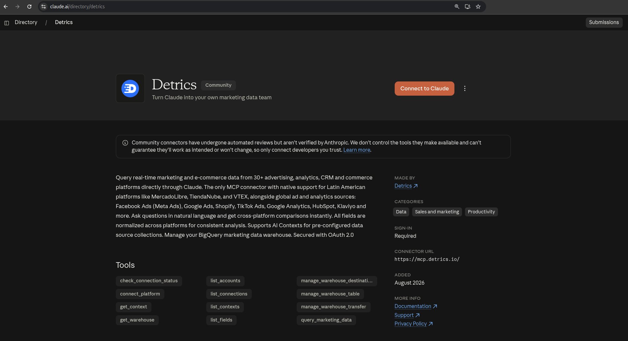Image resolution: width=628 pixels, height=341 pixels.
Task: Click the list_fields tool chip
Action: pyautogui.click(x=221, y=320)
